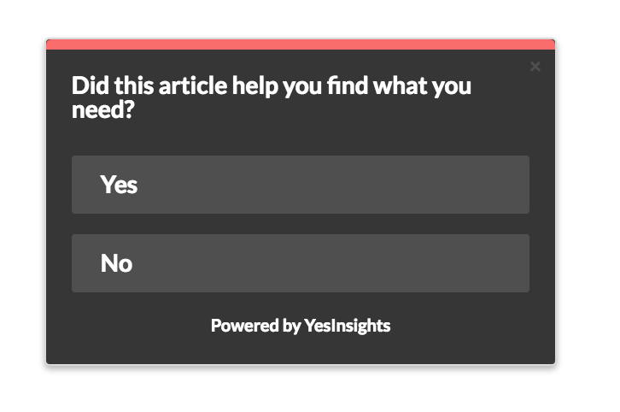This screenshot has height=412, width=620.
Task: Open the Powered by YesInsights link
Action: click(301, 326)
